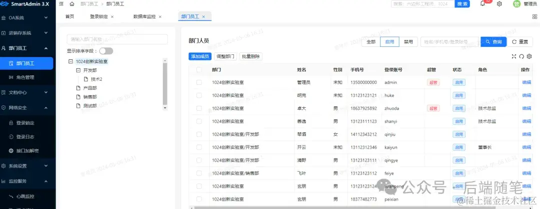540x209 pixels.
Task: Check the row for qinjiu
Action: [198, 134]
